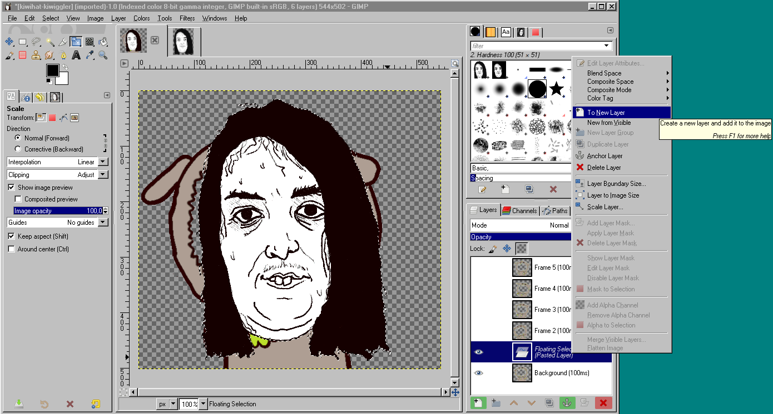Duplicate the brush in Brushes panel
Viewport: 773px width, 414px height.
pos(529,189)
